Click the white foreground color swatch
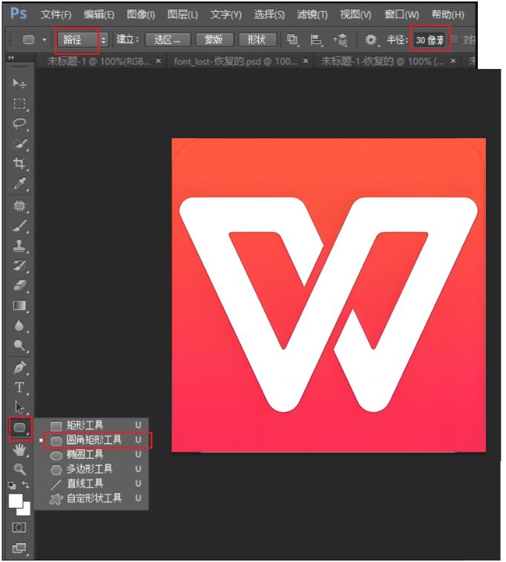This screenshot has width=506, height=562. click(x=15, y=500)
